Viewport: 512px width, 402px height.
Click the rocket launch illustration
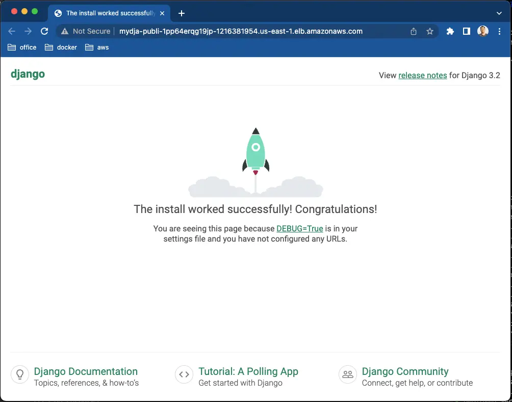click(x=255, y=162)
